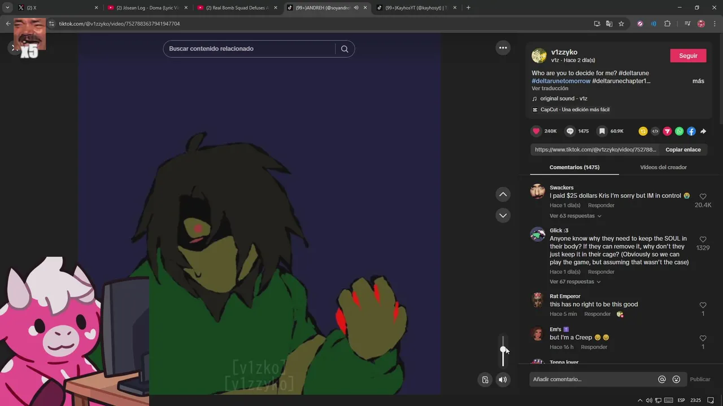Send to friends with the red paper plane icon
The image size is (723, 406).
667,131
